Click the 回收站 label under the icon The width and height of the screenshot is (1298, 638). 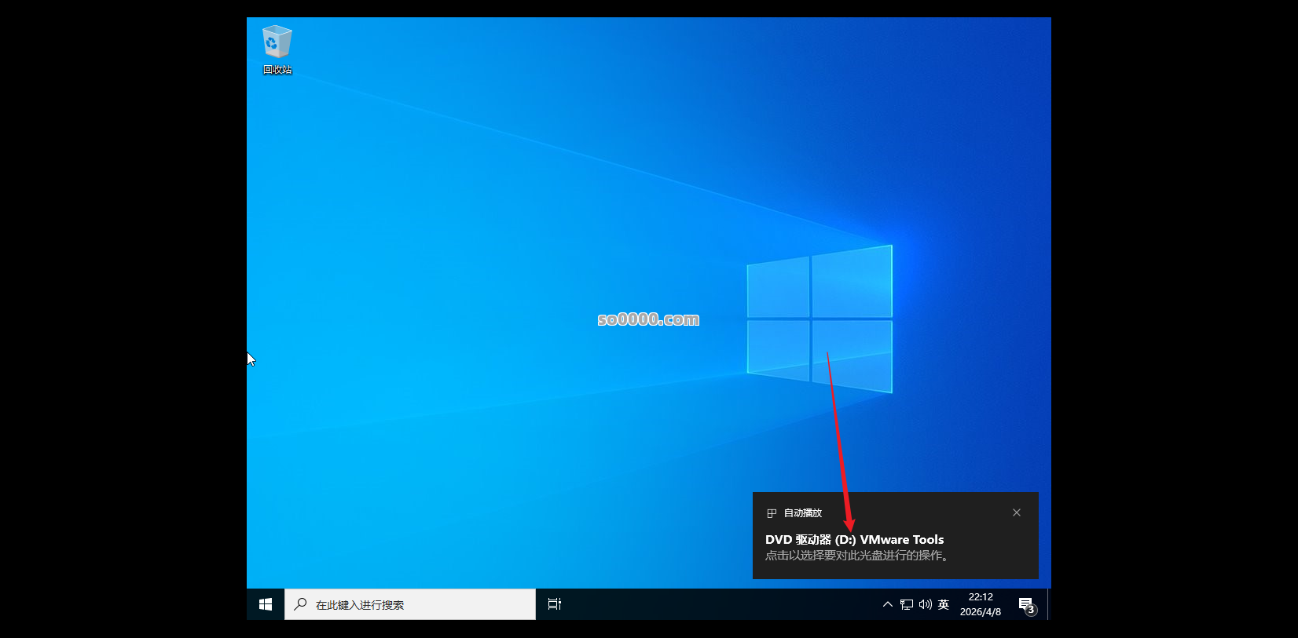click(277, 70)
